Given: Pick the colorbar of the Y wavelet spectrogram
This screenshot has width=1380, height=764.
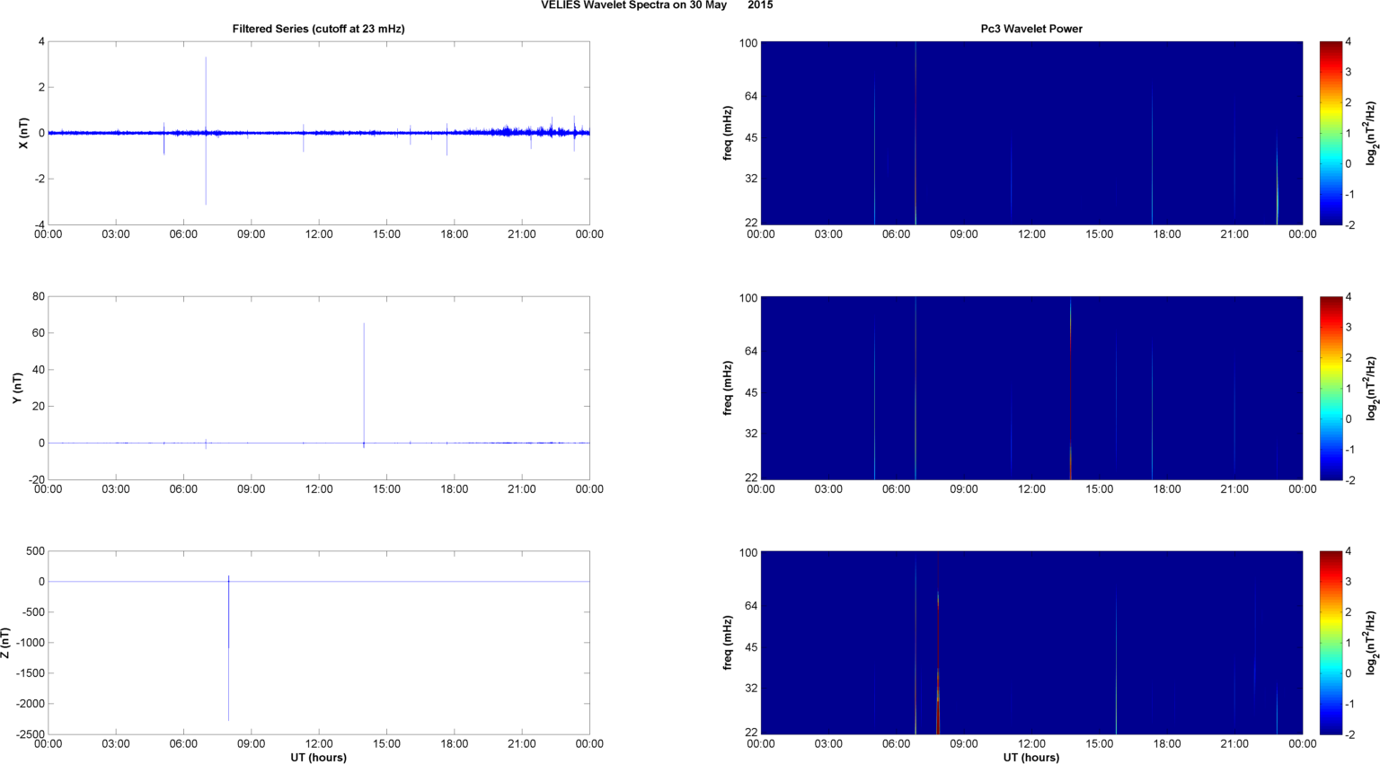Looking at the screenshot, I should 1331,388.
